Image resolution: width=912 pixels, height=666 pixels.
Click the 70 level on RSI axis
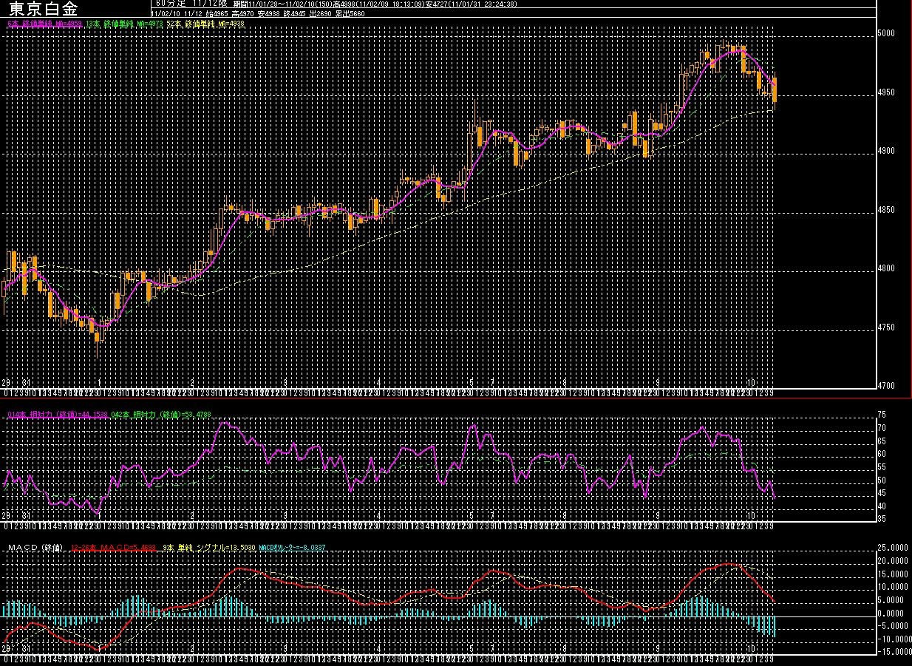881,428
